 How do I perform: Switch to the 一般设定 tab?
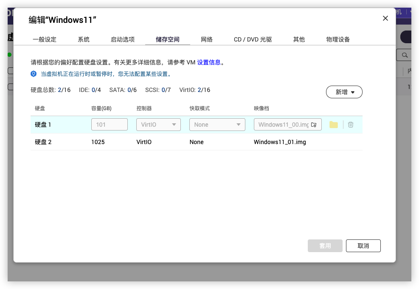[x=45, y=39]
